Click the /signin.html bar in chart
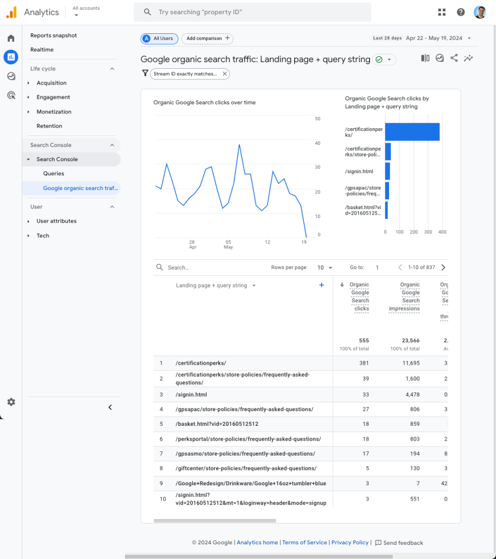The height and width of the screenshot is (559, 496). point(387,171)
